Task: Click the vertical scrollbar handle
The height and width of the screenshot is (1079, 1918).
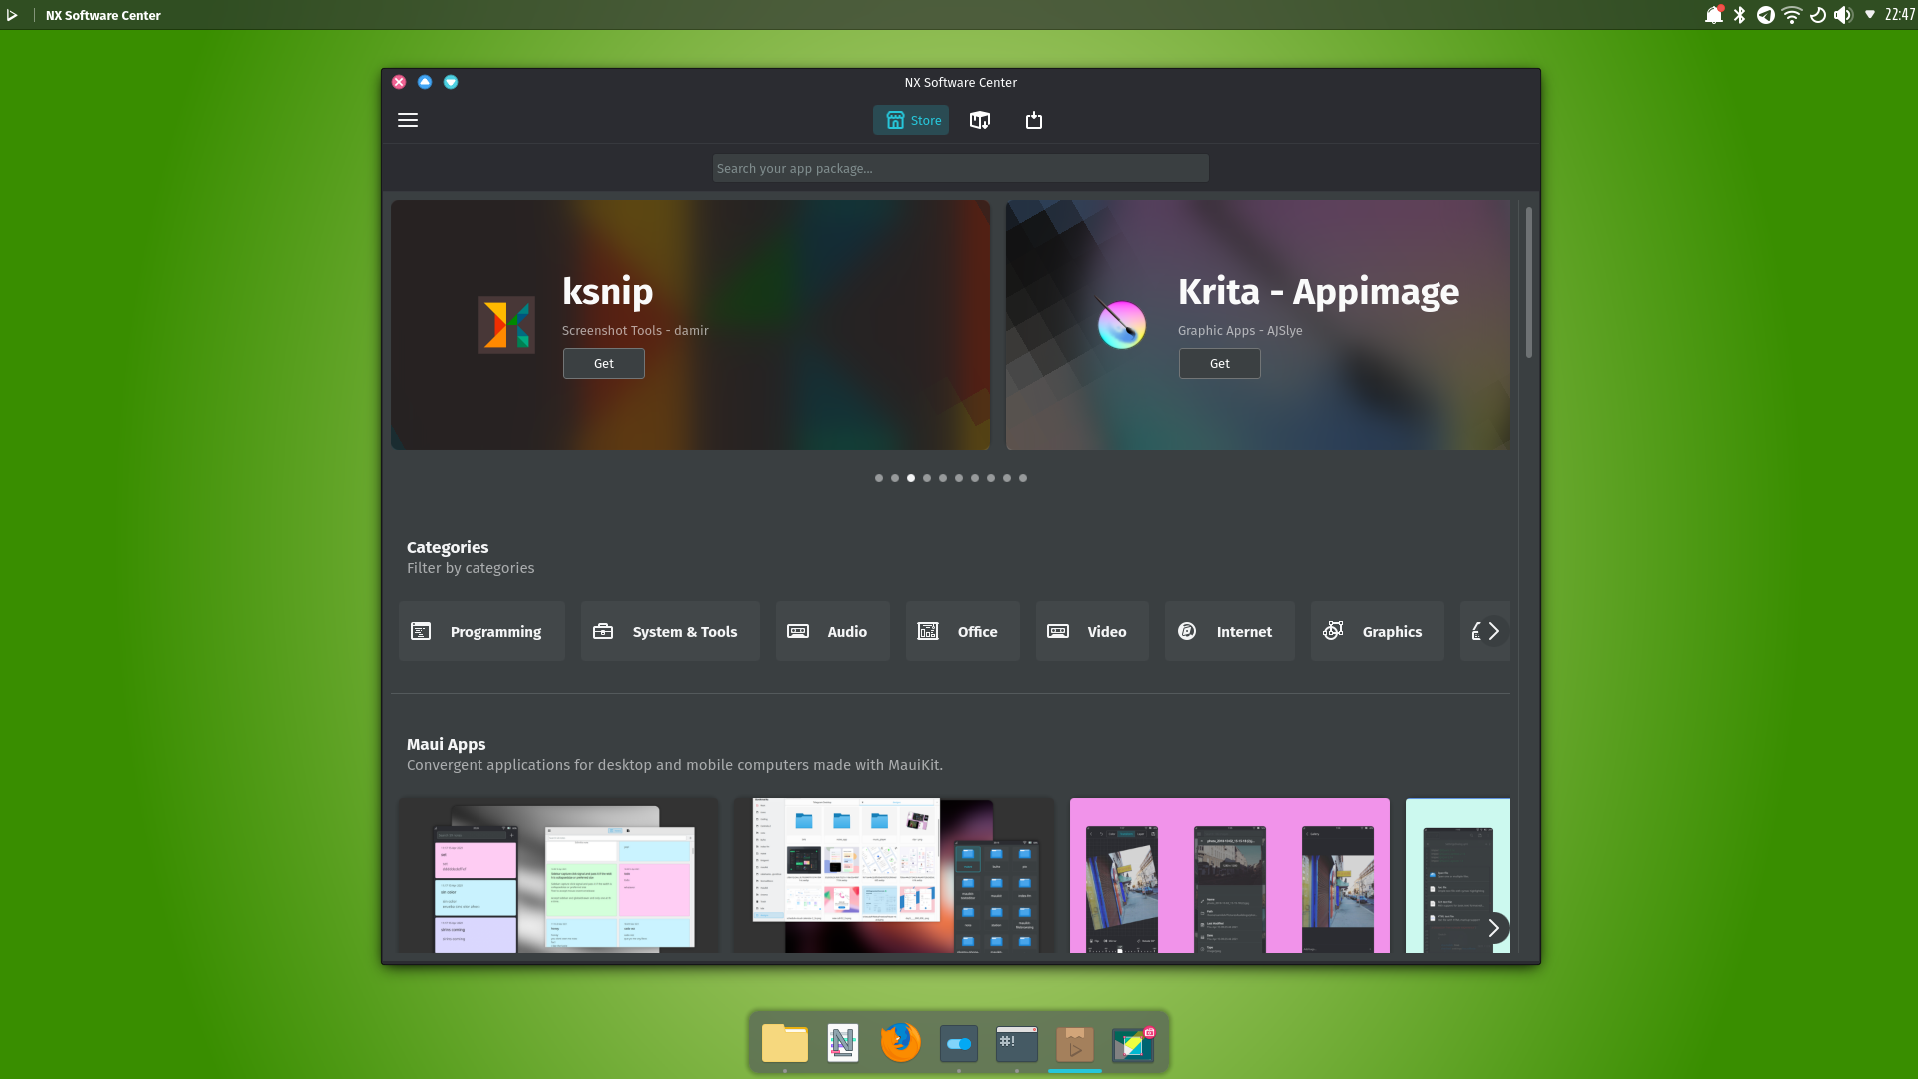Action: pos(1528,283)
